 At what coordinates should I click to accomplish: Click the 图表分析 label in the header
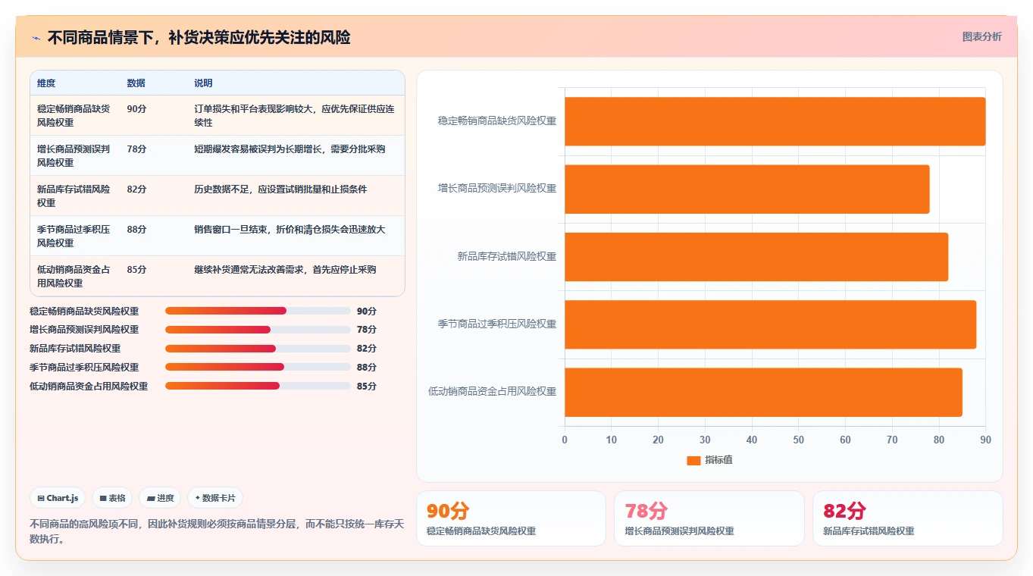[x=981, y=36]
